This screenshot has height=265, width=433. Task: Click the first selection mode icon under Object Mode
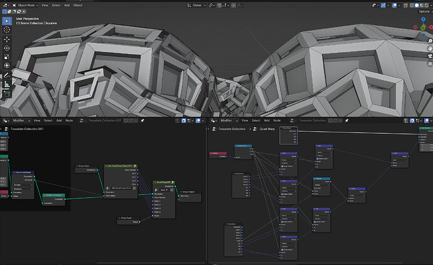[x=4, y=11]
